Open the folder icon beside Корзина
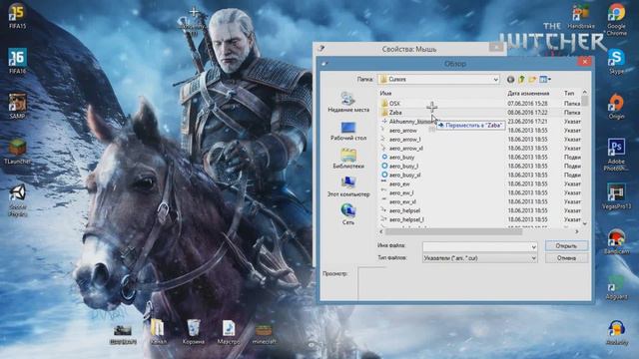This screenshot has height=359, width=639. point(158,332)
